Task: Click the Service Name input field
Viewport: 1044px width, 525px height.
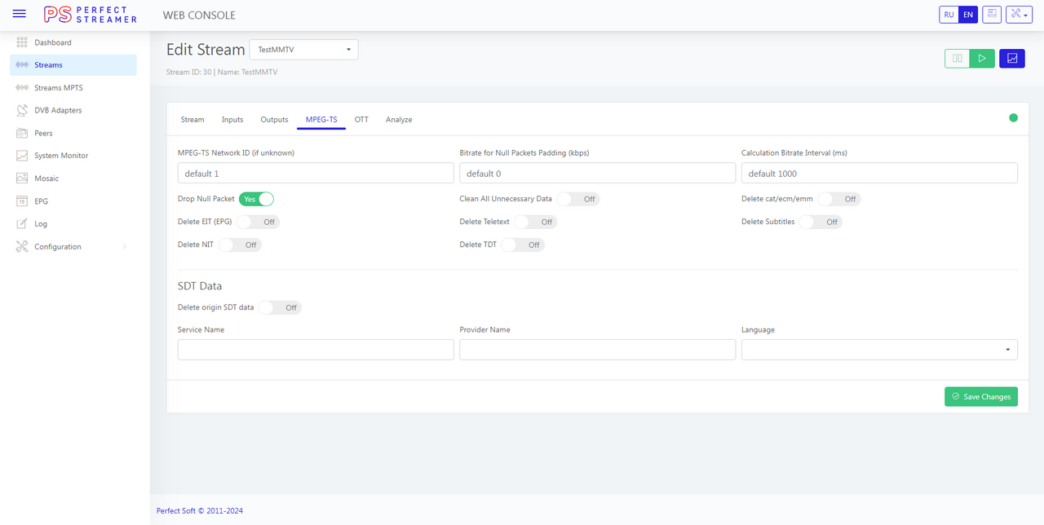Action: click(316, 350)
